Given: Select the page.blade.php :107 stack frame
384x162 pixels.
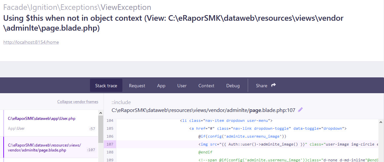Looking at the screenshot, I should [51, 148].
